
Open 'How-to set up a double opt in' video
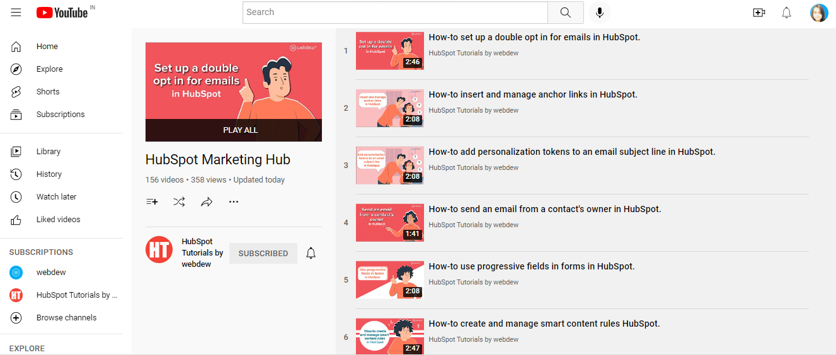pos(534,37)
